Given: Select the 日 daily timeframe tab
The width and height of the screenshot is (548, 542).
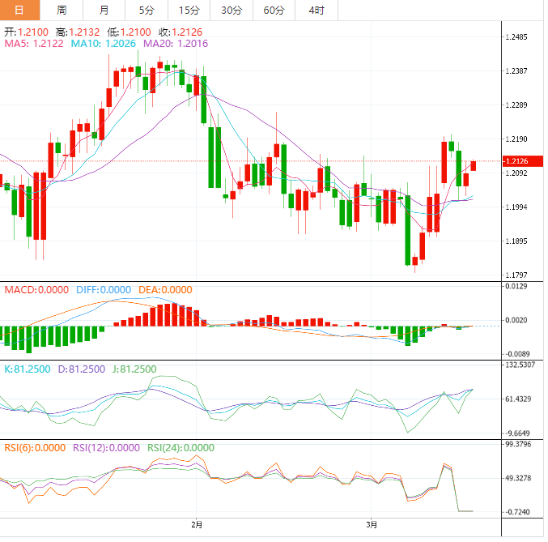Looking at the screenshot, I should coord(19,11).
